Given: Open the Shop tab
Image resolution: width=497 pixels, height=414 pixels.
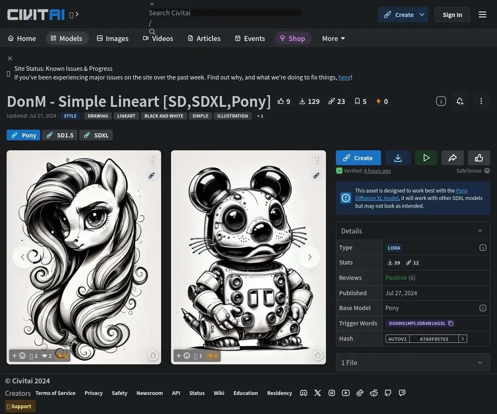Looking at the screenshot, I should [293, 38].
